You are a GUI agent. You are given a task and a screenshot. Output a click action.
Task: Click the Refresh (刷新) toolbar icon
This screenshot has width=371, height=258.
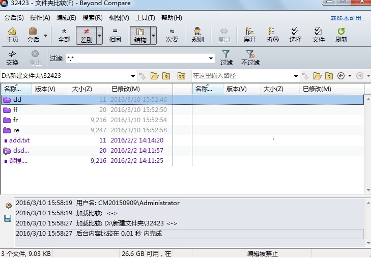click(x=341, y=35)
